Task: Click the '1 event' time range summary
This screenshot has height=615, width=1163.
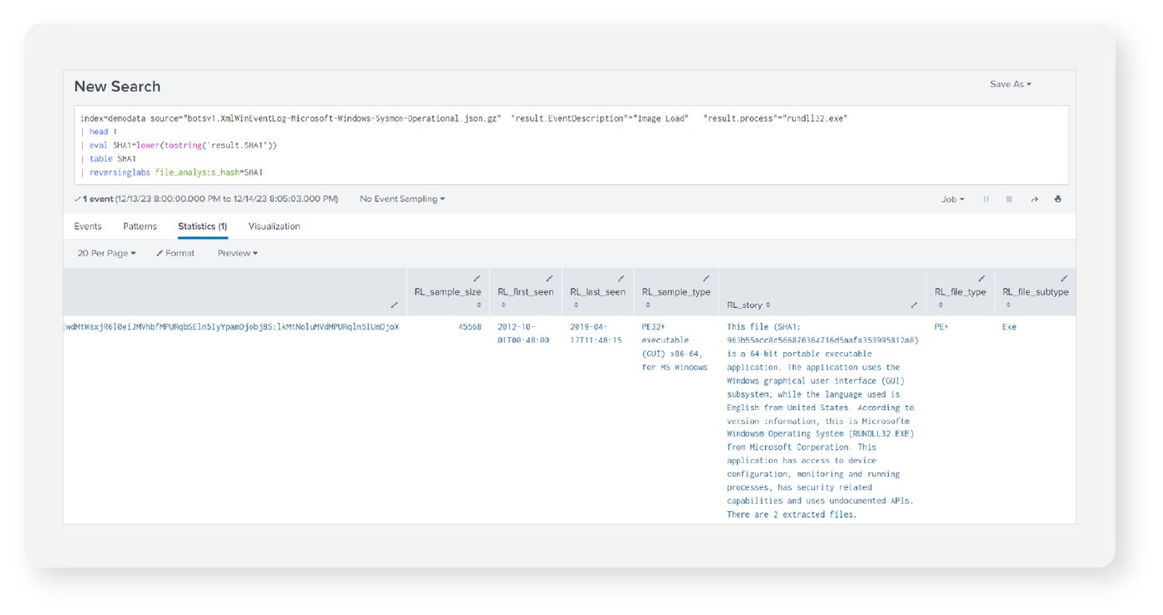Action: coord(207,199)
